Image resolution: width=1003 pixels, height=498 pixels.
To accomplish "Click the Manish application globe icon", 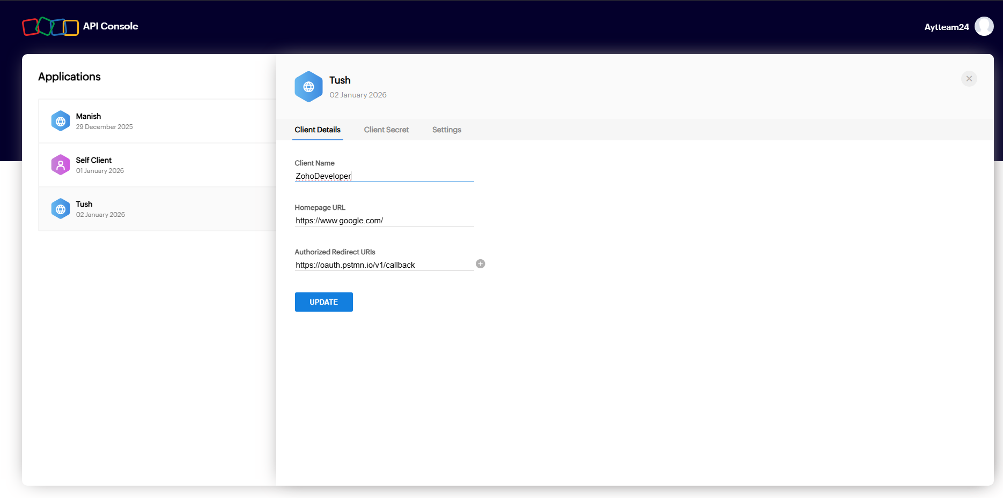I will pyautogui.click(x=61, y=120).
